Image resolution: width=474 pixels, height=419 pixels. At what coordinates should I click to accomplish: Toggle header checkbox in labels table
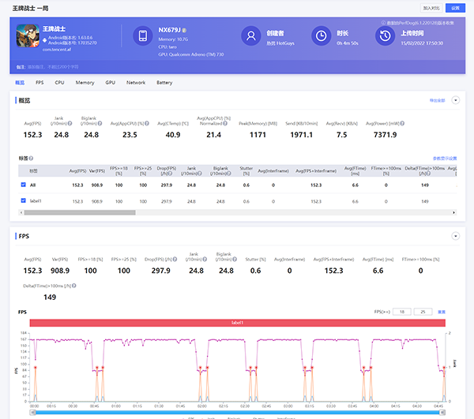tap(23, 170)
